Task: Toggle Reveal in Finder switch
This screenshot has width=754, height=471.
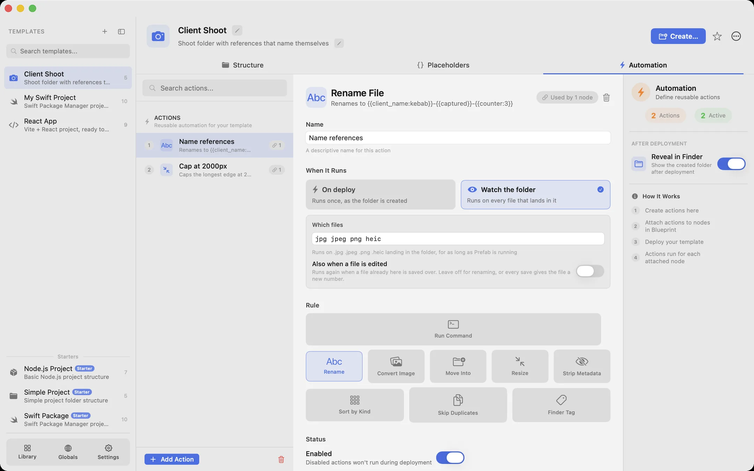Action: pyautogui.click(x=731, y=164)
